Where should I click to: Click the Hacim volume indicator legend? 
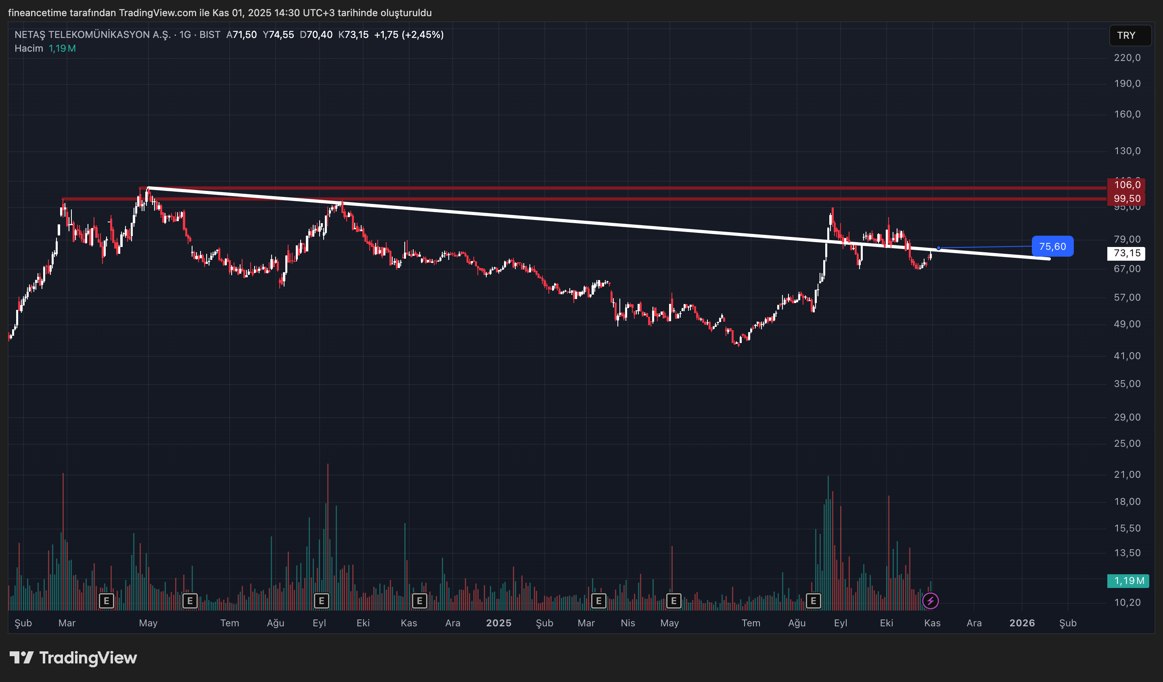coord(29,48)
